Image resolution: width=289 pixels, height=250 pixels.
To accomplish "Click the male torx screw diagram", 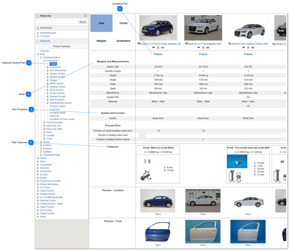I will [146, 176].
